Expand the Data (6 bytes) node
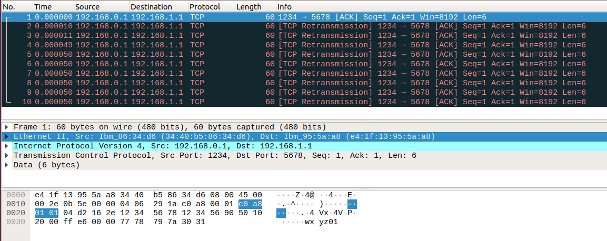This screenshot has height=241, width=607. tap(7, 165)
